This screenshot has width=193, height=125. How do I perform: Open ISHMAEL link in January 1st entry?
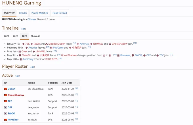tap(98, 44)
